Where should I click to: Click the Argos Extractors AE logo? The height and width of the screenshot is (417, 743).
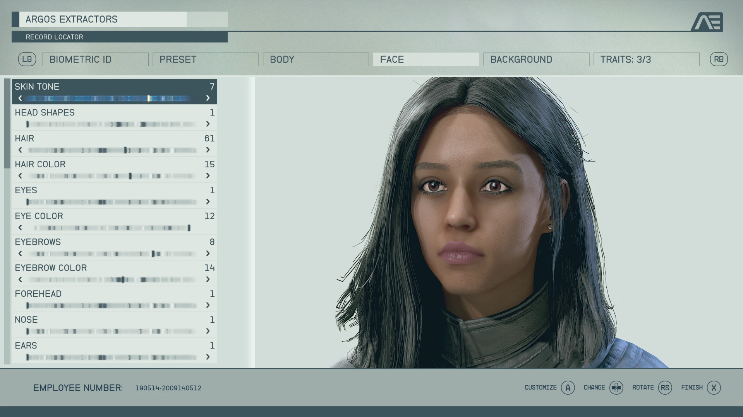(707, 22)
